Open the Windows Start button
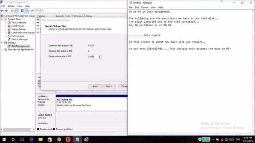The image size is (255, 143). click(x=4, y=139)
